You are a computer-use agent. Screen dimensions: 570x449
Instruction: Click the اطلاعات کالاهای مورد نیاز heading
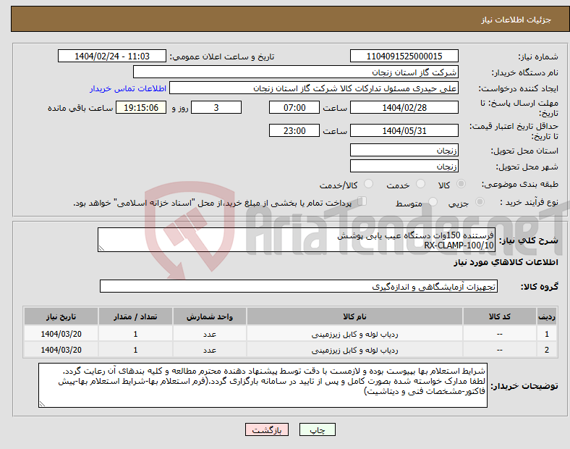click(x=506, y=262)
